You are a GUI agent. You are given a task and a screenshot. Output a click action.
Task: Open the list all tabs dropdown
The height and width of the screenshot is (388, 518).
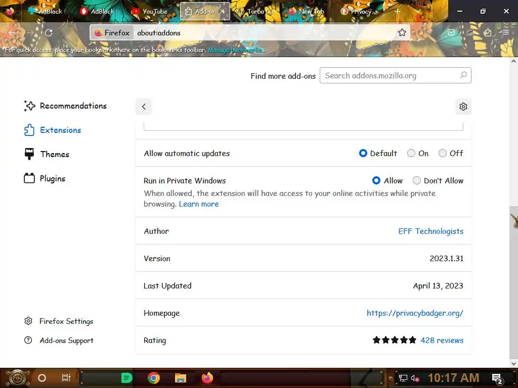(x=418, y=11)
